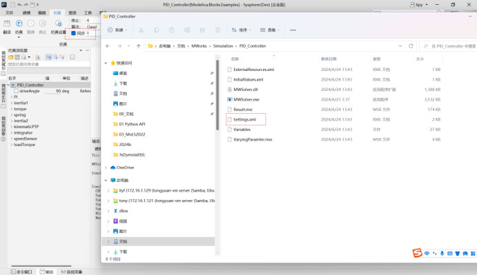Click the MWorks breadcrumb in address bar
The image size is (477, 275).
(199, 46)
